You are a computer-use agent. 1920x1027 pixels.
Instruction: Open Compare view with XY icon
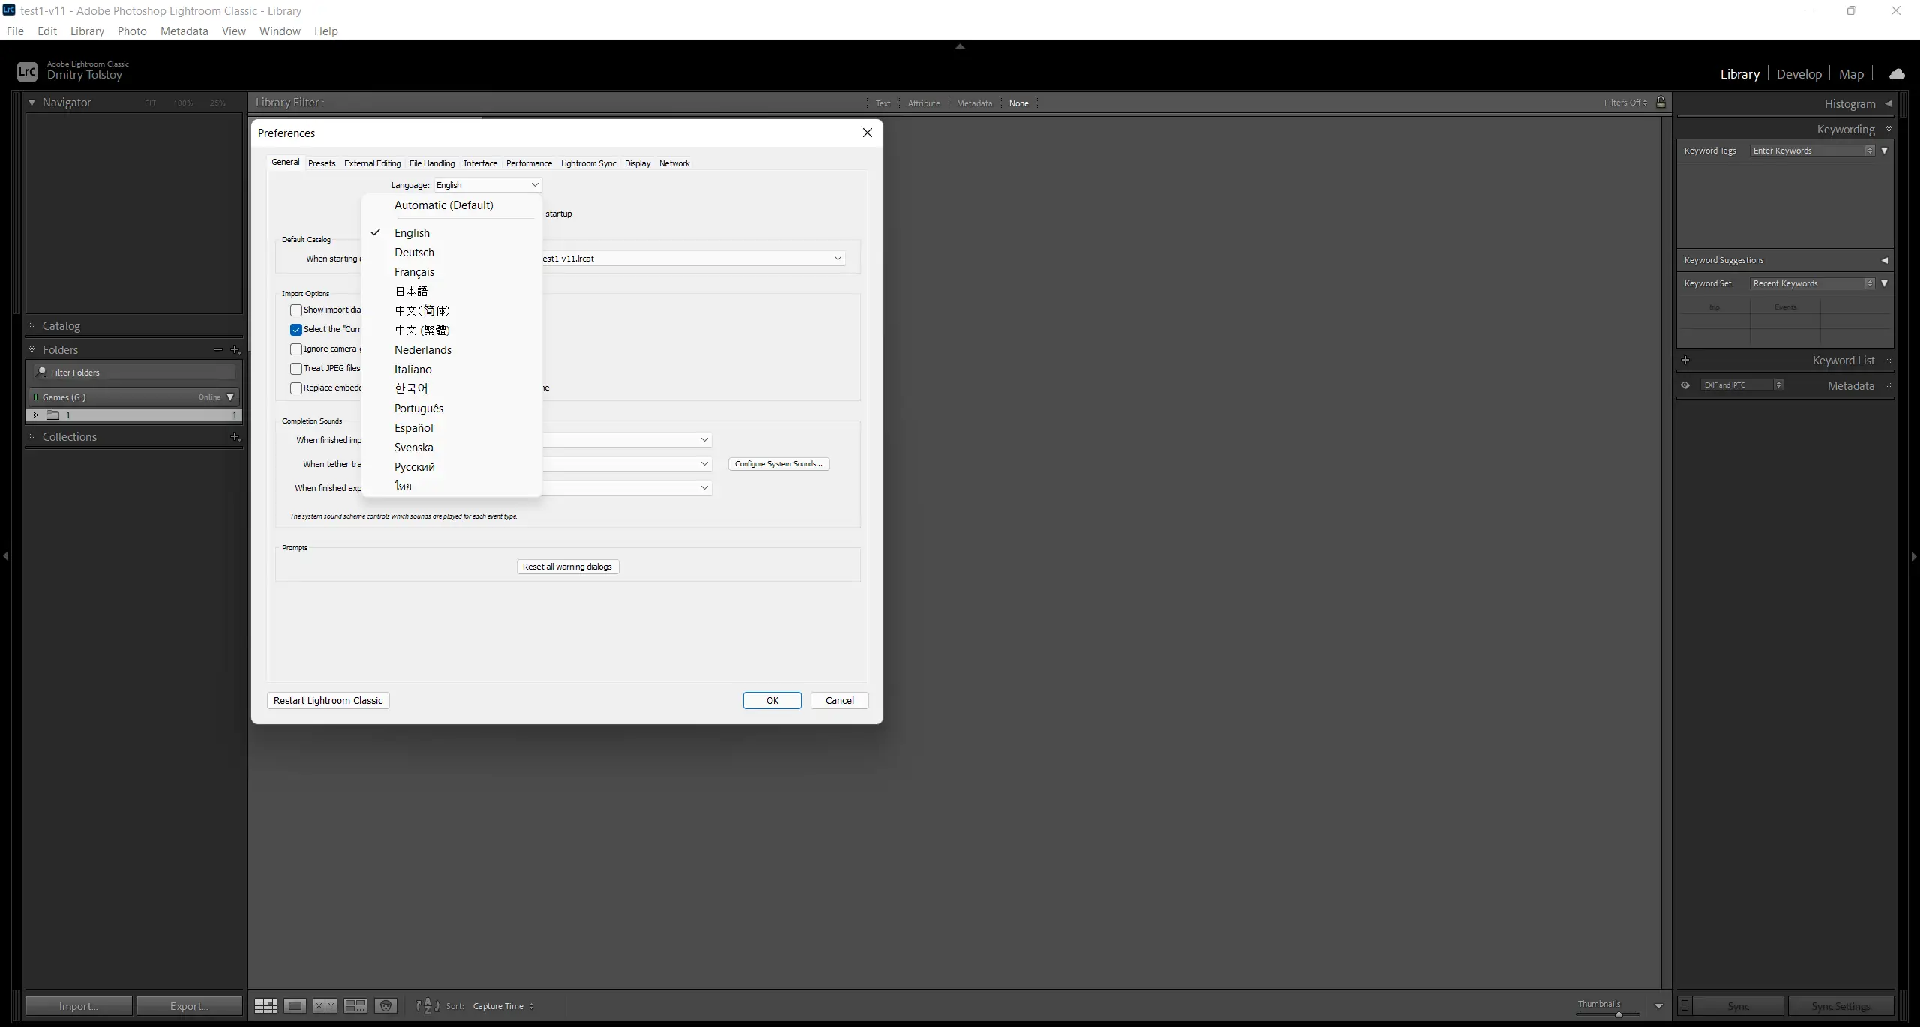tap(325, 1006)
